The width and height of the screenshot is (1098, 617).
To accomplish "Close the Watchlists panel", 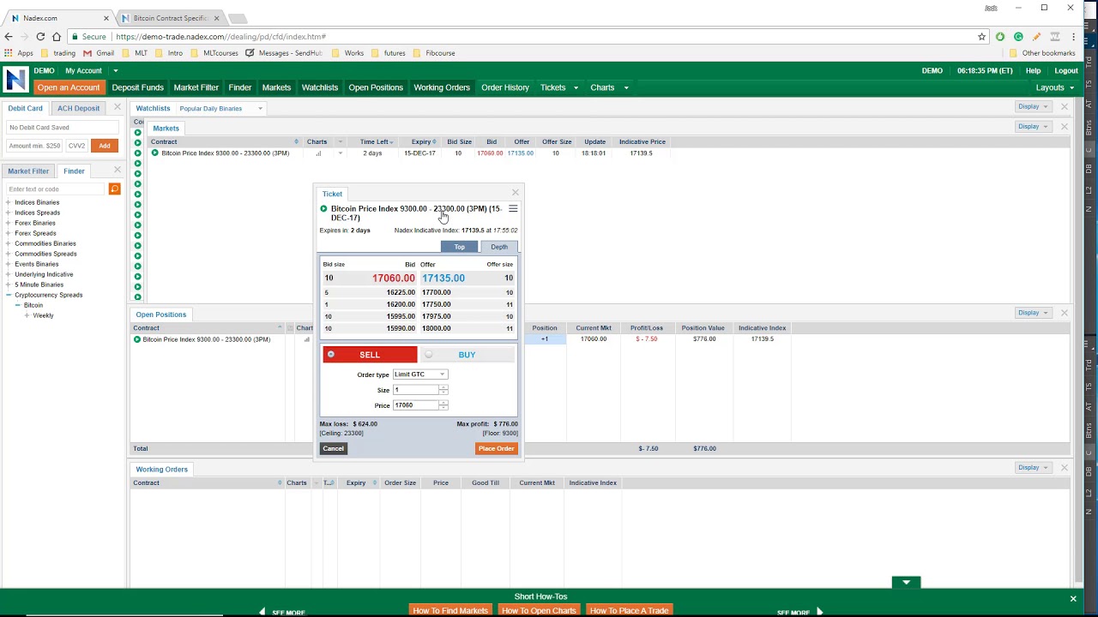I will click(x=1065, y=106).
